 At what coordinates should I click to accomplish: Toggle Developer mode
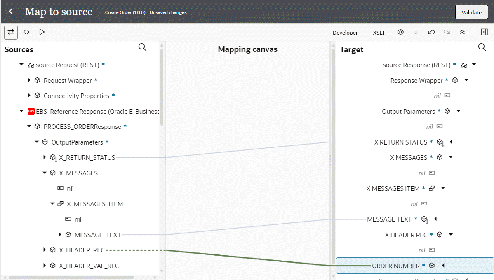(x=345, y=33)
